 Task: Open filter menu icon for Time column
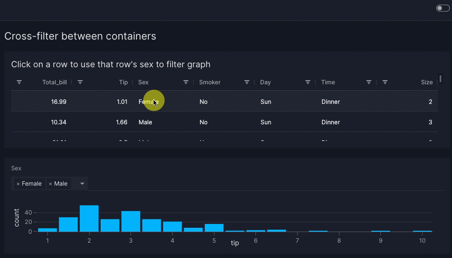[x=369, y=82]
